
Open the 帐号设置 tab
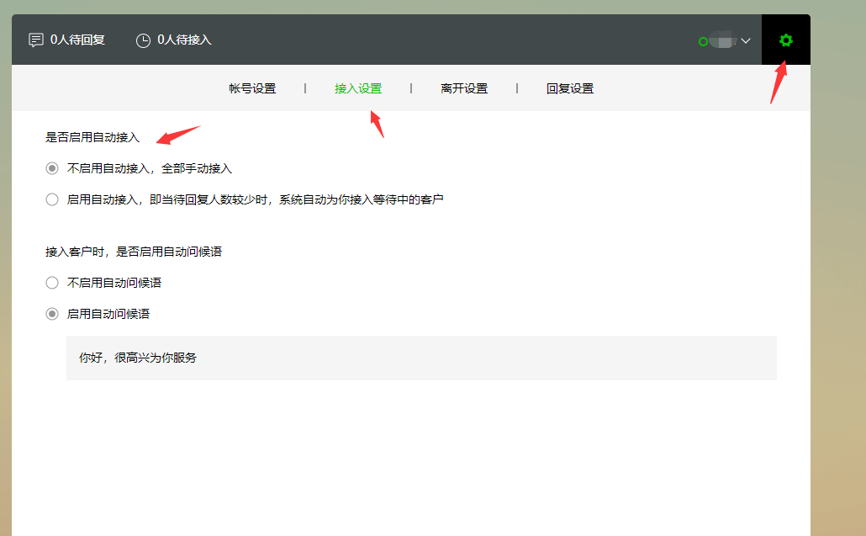252,88
